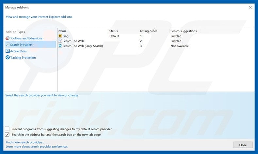Open Toolbars and Extensions add-on type
The width and height of the screenshot is (258, 154).
[x=26, y=38]
